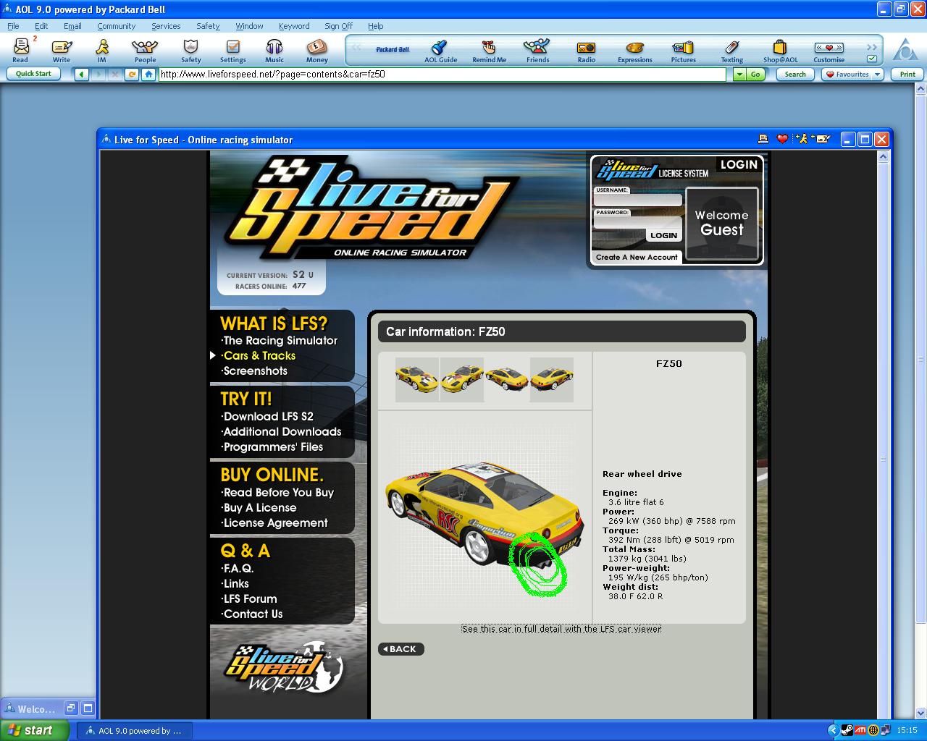This screenshot has height=741, width=927.
Task: Open the IM instant messenger icon
Action: click(x=102, y=50)
